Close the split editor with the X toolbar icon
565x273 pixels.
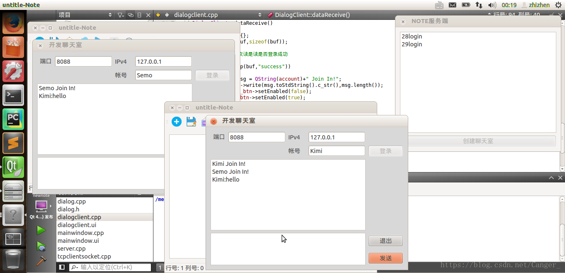click(148, 14)
